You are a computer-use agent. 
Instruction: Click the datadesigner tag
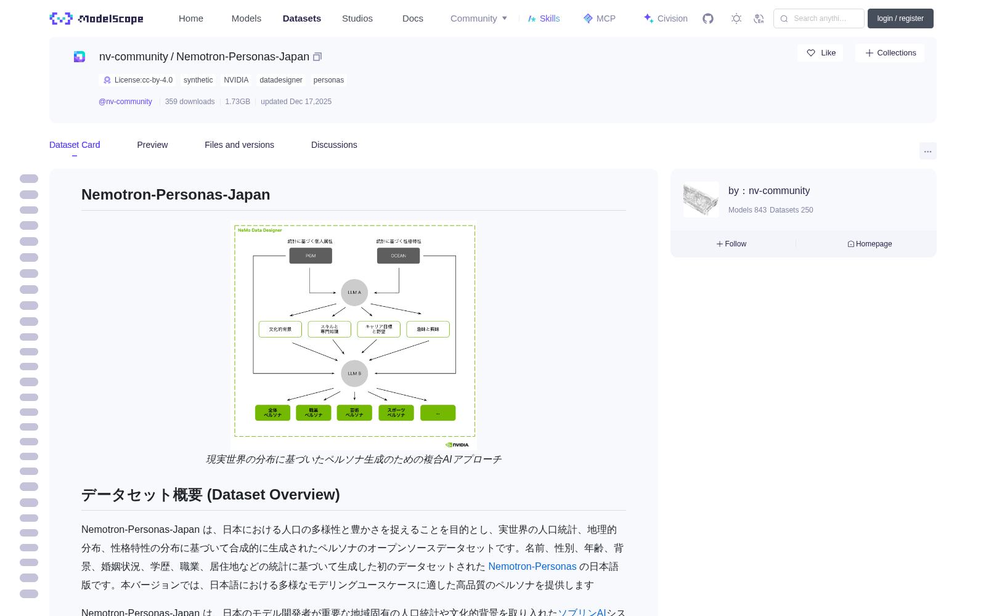[281, 80]
